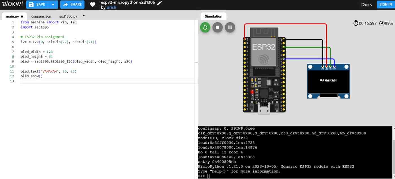Screen dimensions: 395x179
Task: Click the simulation timer stopwatch icon
Action: [356, 23]
